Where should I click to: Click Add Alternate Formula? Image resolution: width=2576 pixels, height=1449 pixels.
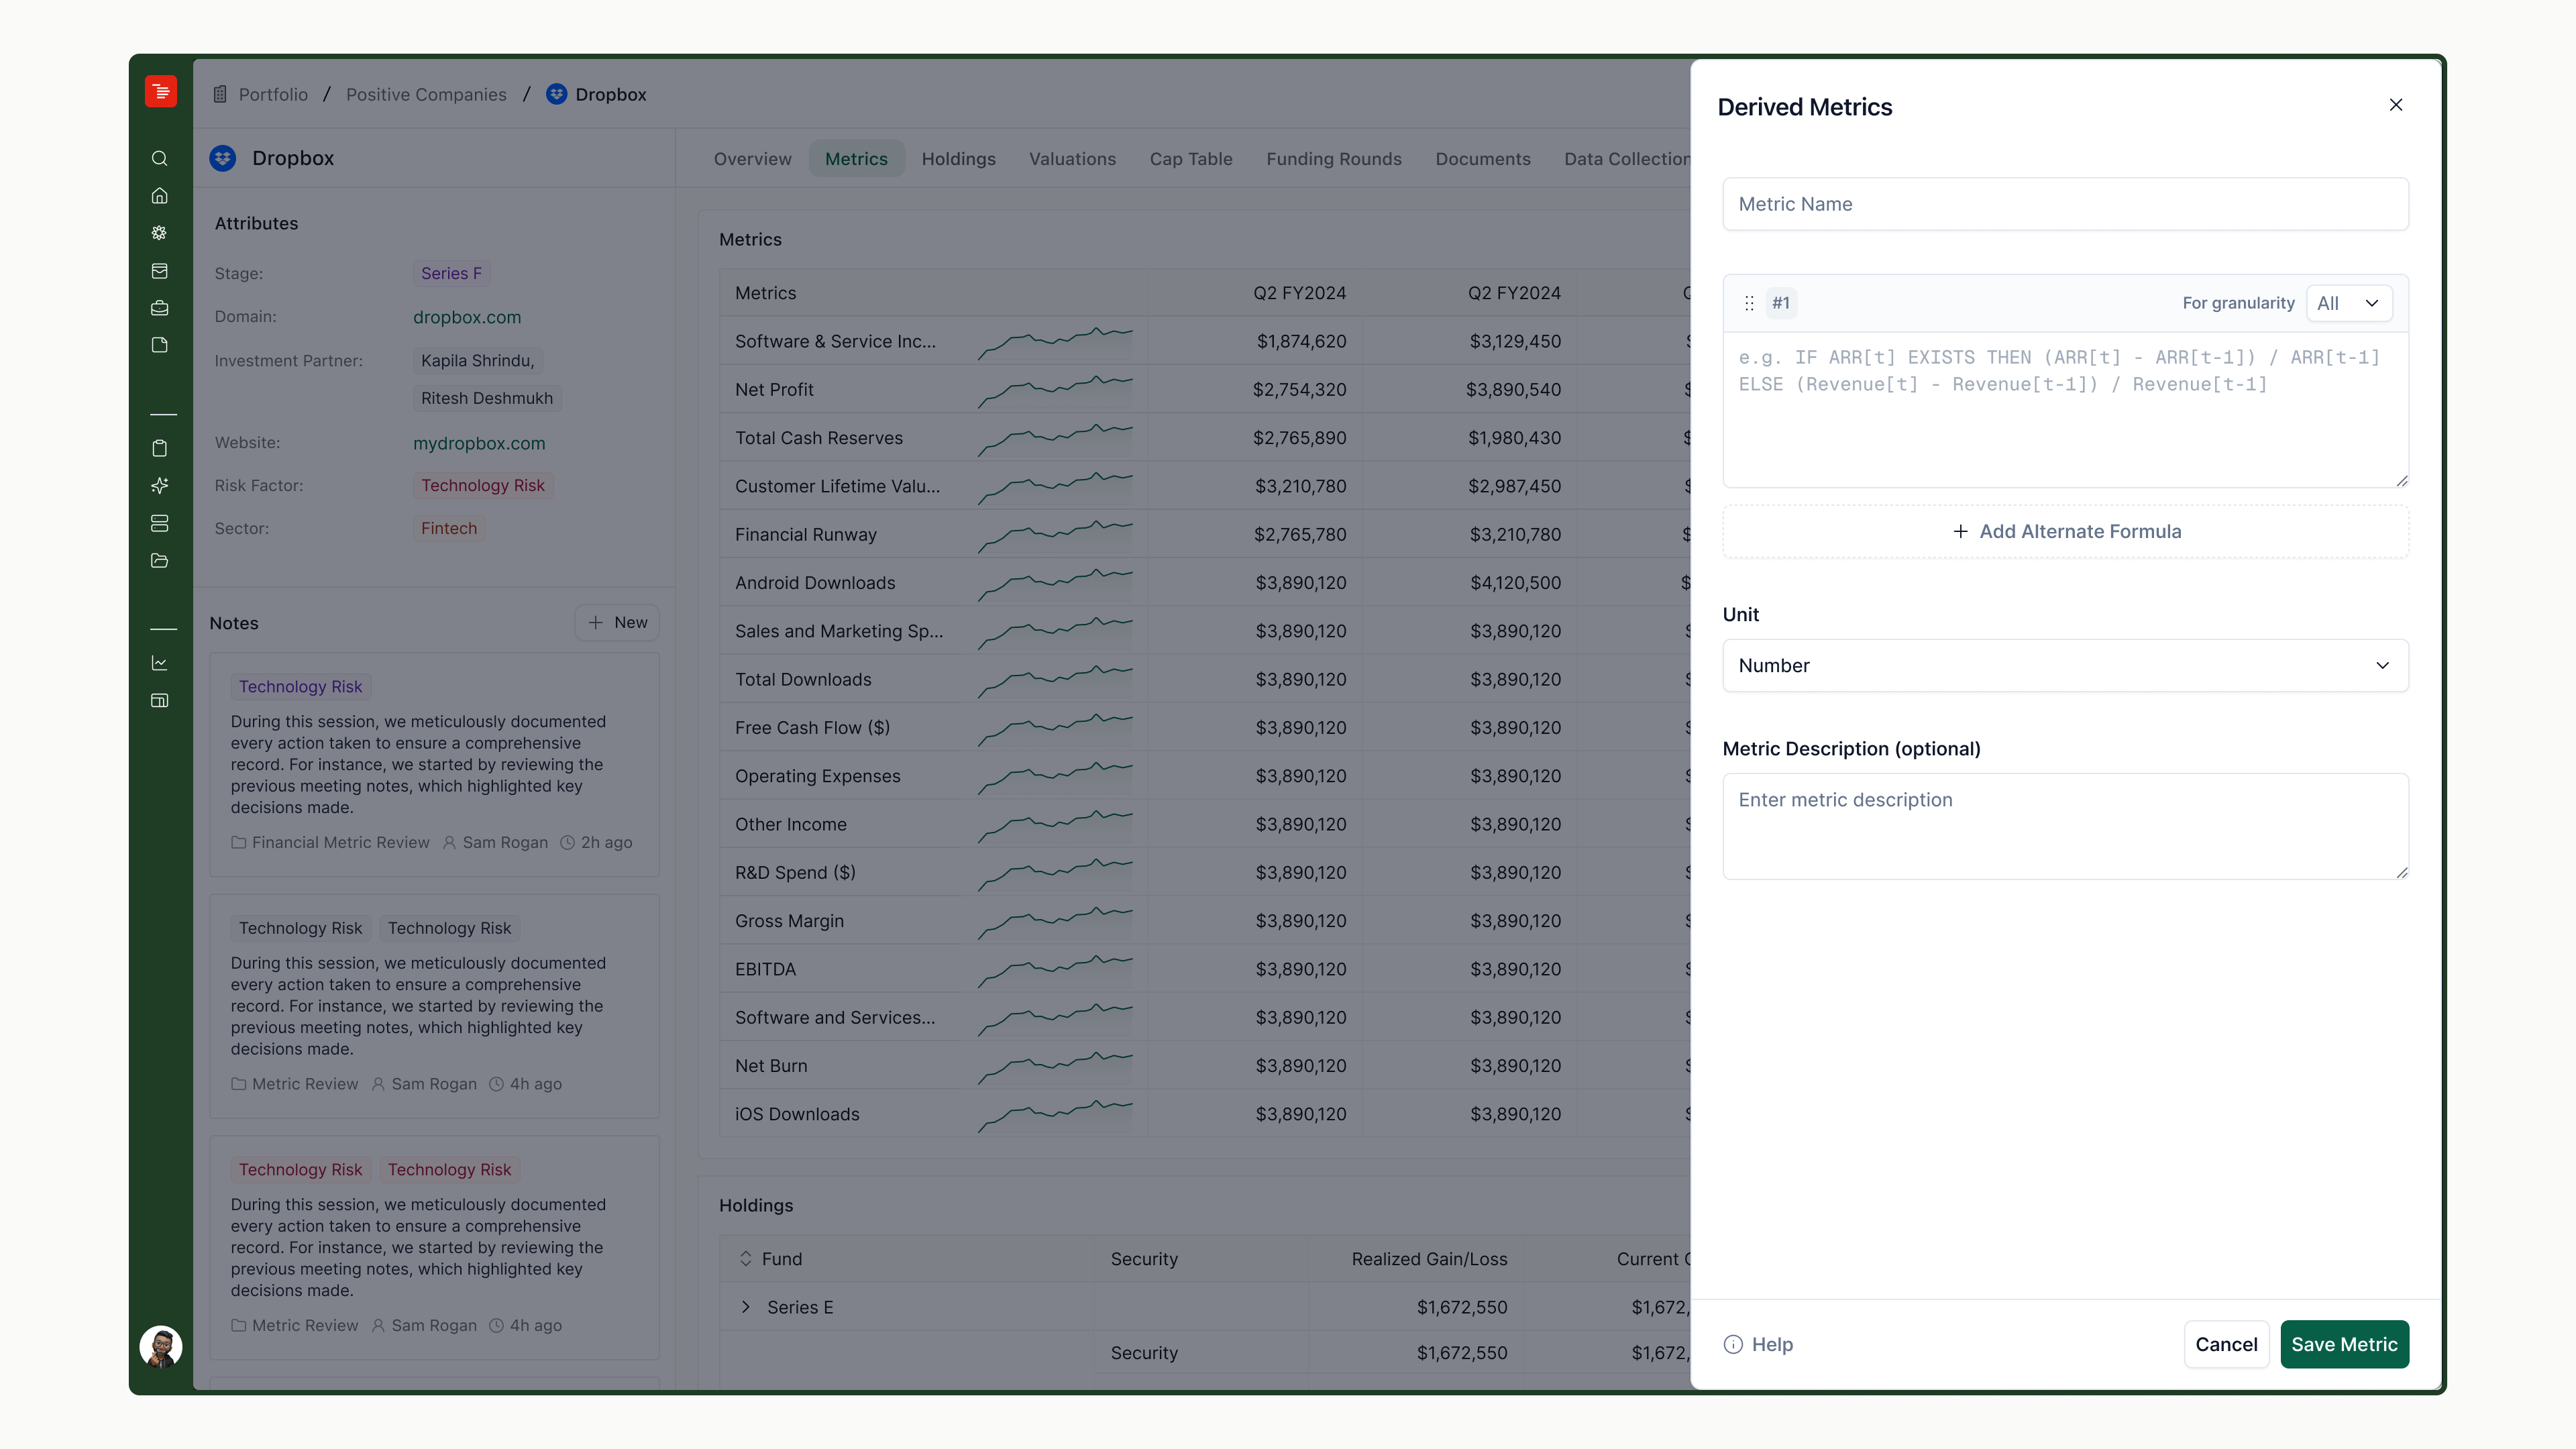click(2065, 532)
